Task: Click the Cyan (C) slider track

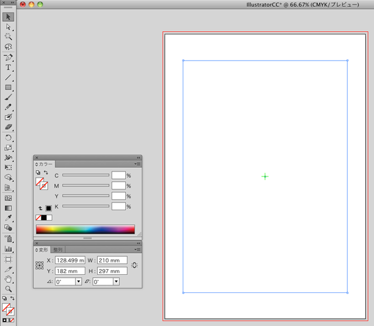Action: click(x=85, y=176)
